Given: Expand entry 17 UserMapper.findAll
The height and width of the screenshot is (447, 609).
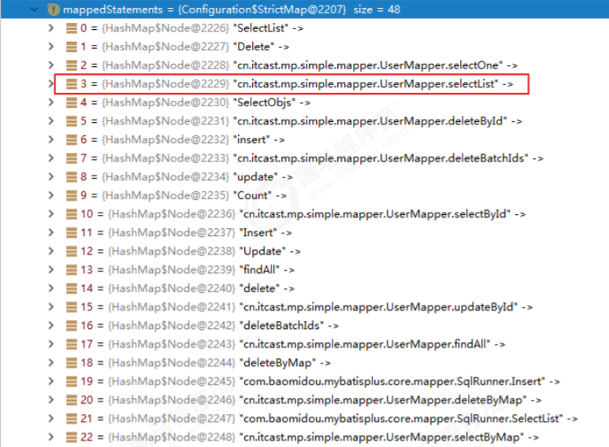Looking at the screenshot, I should 51,345.
